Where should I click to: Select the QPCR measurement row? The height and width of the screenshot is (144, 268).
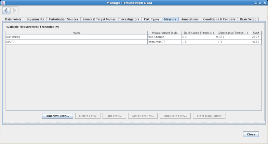click(x=76, y=42)
